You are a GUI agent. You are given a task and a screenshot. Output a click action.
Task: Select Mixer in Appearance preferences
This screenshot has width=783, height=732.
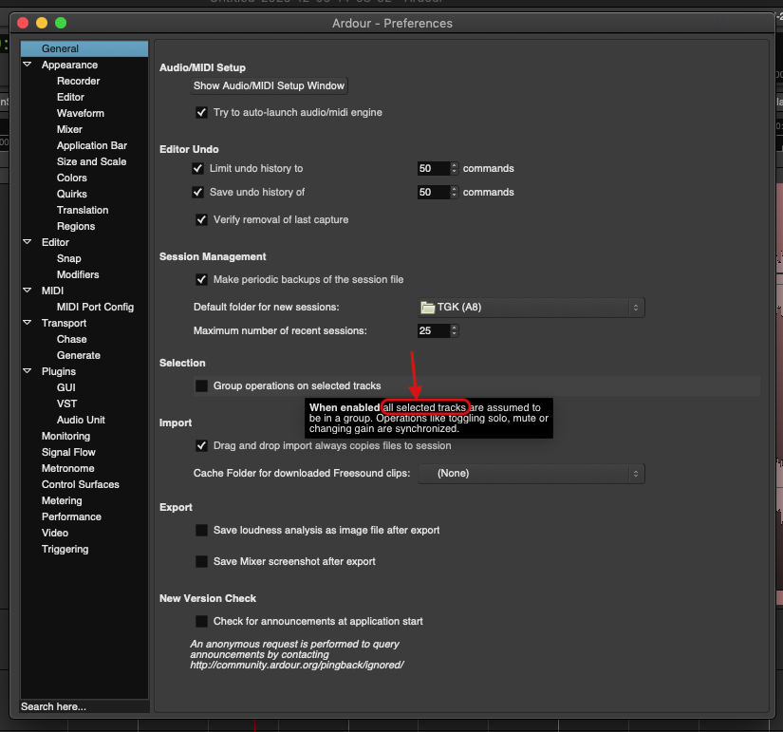69,130
